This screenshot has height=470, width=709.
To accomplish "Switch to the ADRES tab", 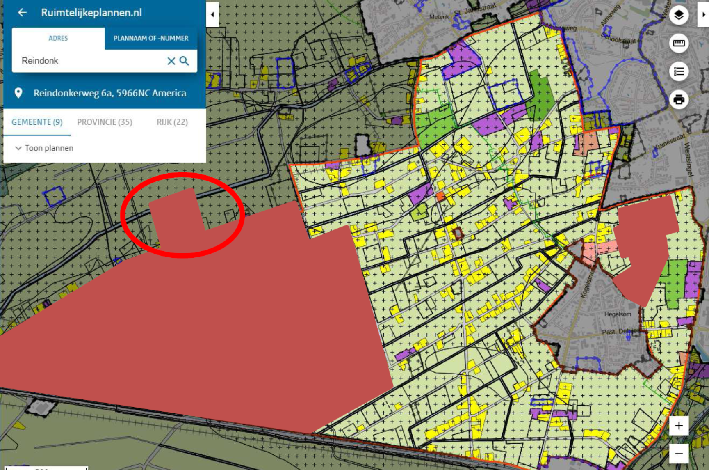I will pos(58,38).
